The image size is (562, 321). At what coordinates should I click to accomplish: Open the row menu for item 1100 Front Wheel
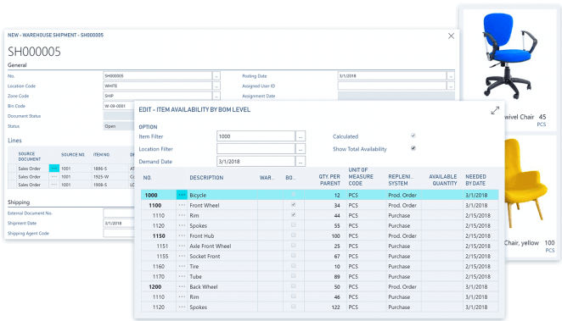pos(182,205)
